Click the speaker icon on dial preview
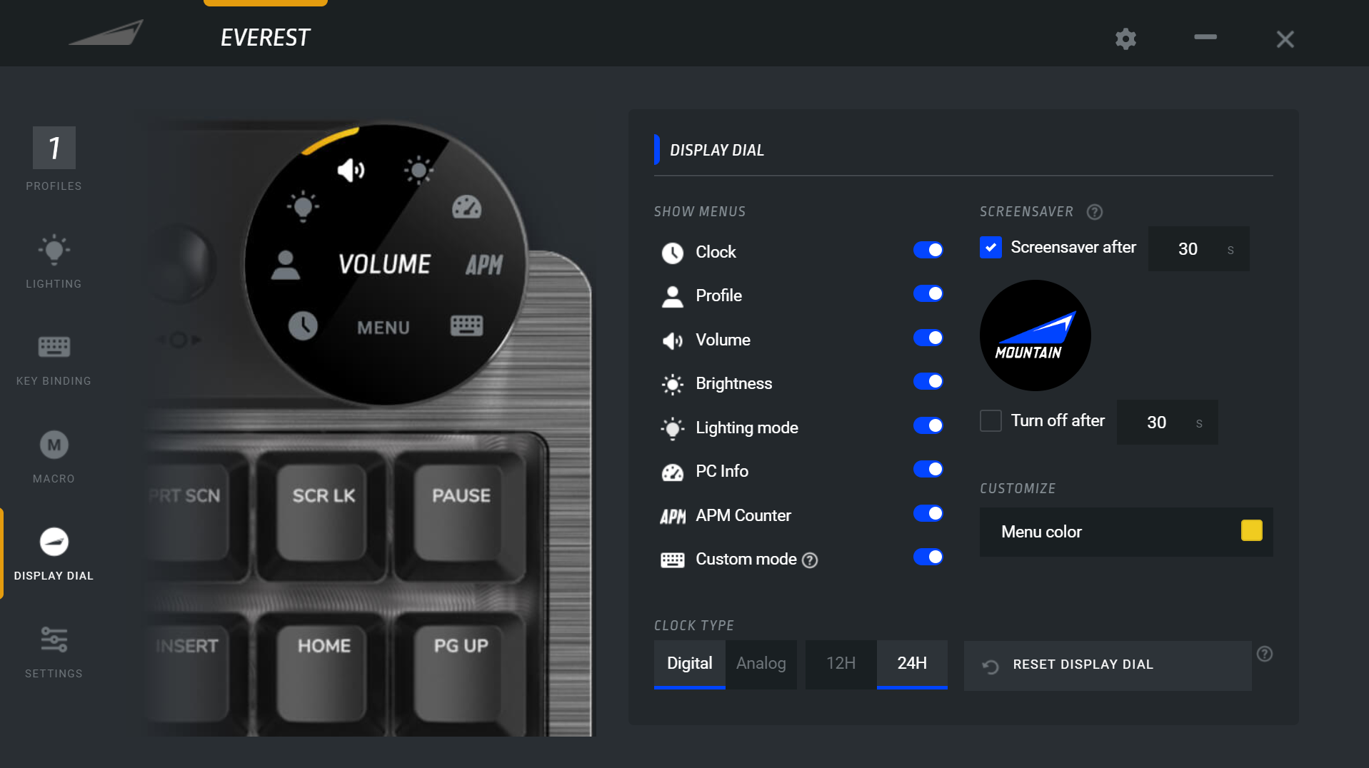The width and height of the screenshot is (1369, 768). coord(351,171)
